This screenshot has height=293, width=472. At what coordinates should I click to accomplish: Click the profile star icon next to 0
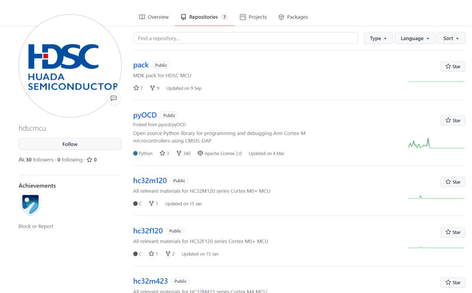tap(90, 160)
